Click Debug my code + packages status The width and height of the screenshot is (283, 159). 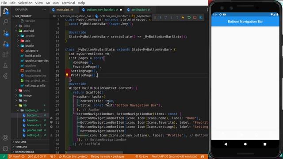pyautogui.click(x=107, y=156)
